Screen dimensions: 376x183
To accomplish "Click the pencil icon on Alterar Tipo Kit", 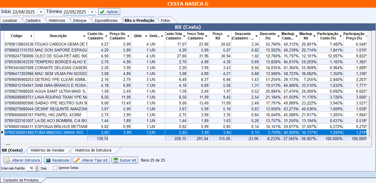I will coord(77,160).
